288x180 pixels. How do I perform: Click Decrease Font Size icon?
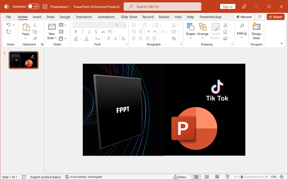tap(116, 38)
